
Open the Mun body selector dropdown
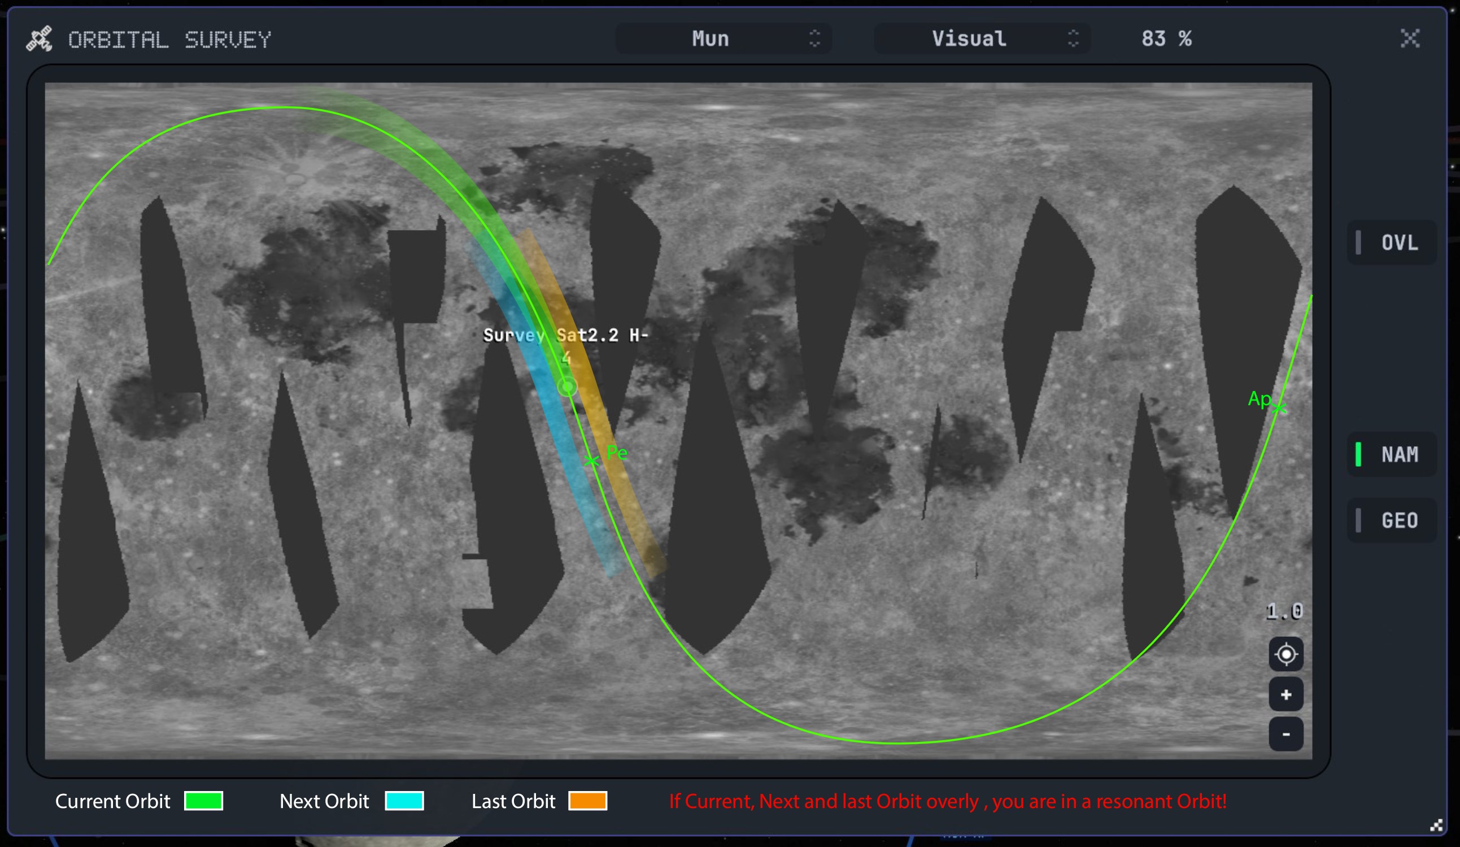tap(723, 39)
